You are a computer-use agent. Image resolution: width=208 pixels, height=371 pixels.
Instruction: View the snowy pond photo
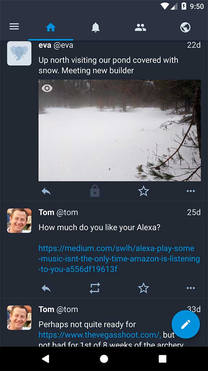pyautogui.click(x=120, y=137)
